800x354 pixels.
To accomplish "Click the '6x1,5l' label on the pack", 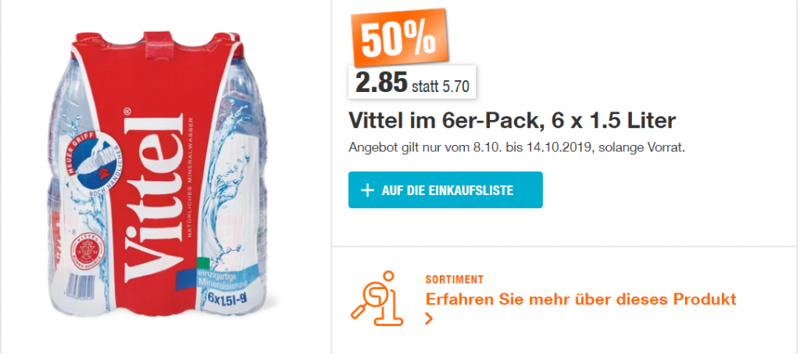I will (224, 296).
